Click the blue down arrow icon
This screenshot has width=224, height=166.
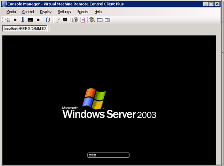[x=23, y=20]
